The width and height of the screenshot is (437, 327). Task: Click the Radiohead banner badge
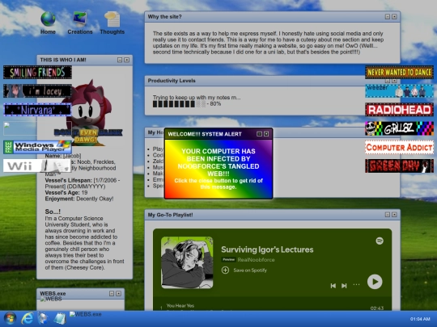coord(399,110)
